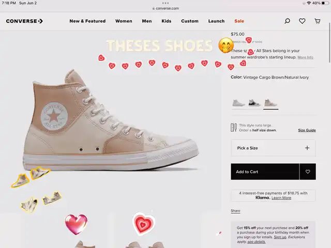The width and height of the screenshot is (331, 248).
Task: Tap the size ruler icon
Action: point(233,128)
